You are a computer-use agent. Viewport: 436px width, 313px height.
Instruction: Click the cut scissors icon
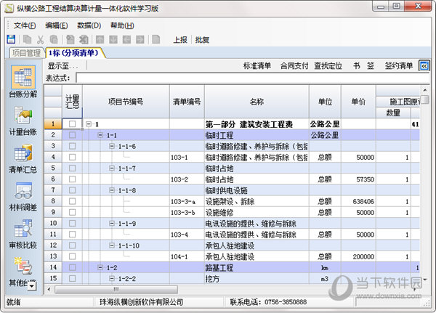(41, 39)
